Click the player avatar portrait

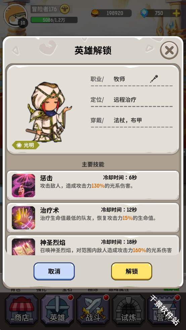tap(15, 16)
